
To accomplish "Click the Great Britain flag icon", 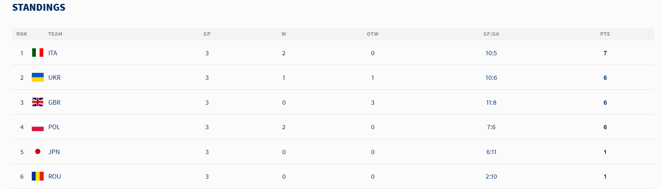I will pos(38,102).
